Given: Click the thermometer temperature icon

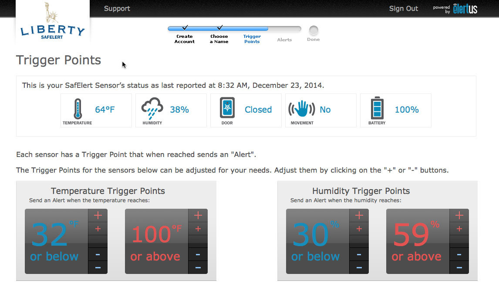Looking at the screenshot, I should click(x=78, y=109).
